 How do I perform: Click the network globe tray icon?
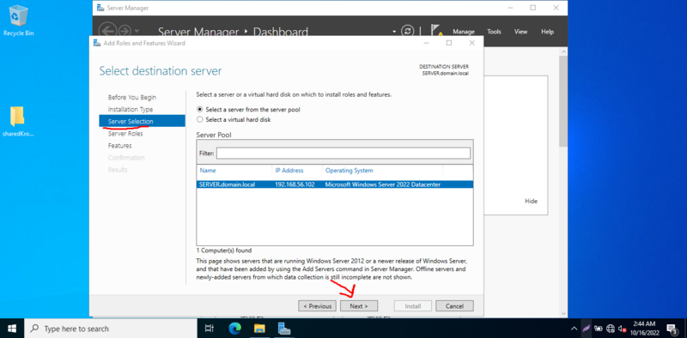[x=611, y=329]
